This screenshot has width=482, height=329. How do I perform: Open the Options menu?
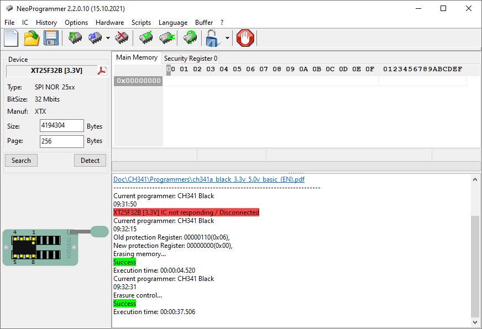[x=76, y=23]
